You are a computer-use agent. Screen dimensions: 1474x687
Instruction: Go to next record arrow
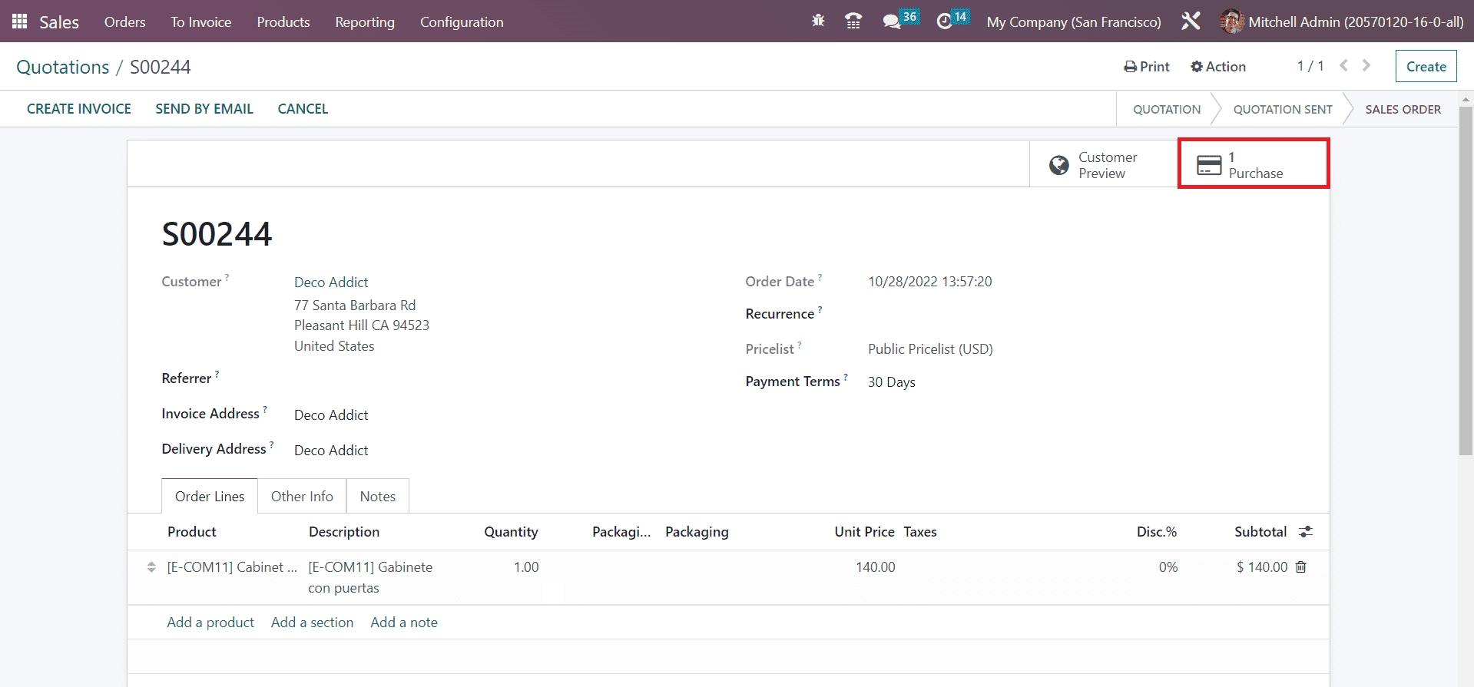pos(1366,66)
